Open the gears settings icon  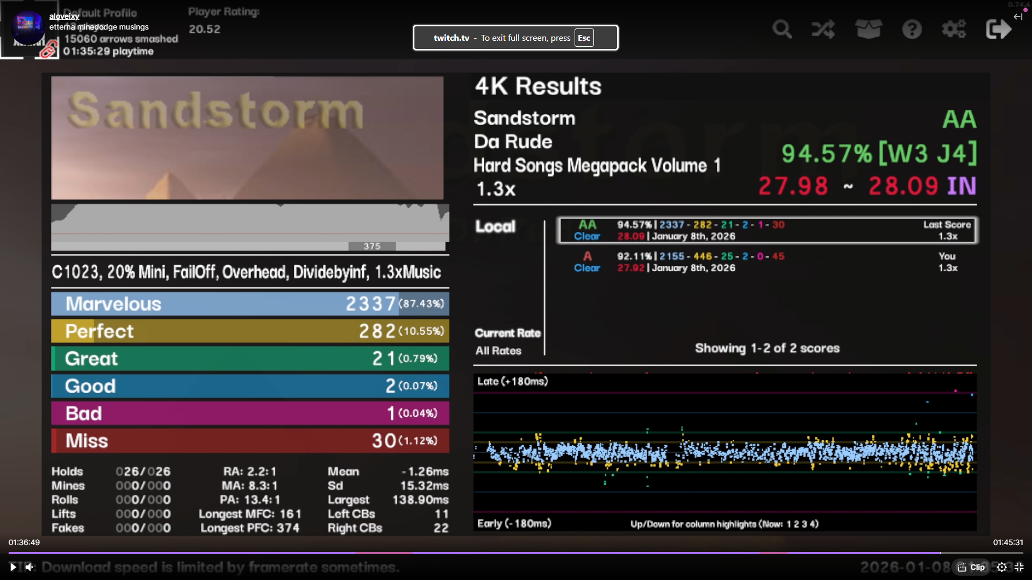tap(954, 29)
